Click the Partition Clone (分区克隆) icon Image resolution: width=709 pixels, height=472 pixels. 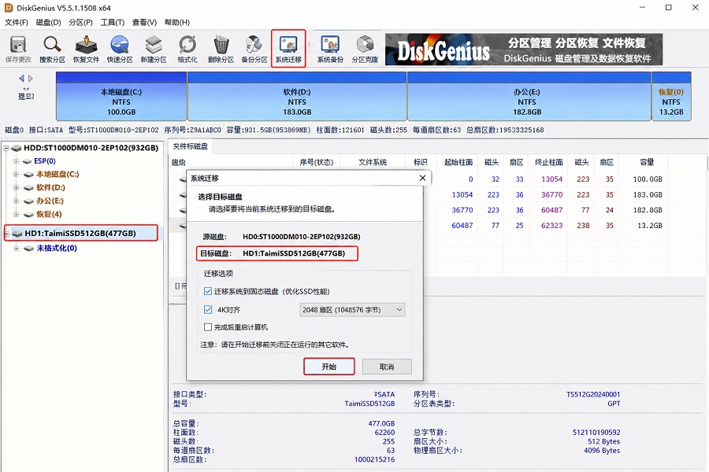click(365, 50)
